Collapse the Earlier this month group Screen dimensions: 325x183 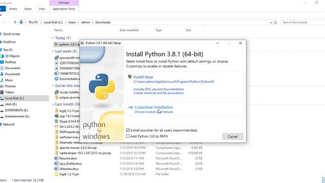tap(53, 85)
